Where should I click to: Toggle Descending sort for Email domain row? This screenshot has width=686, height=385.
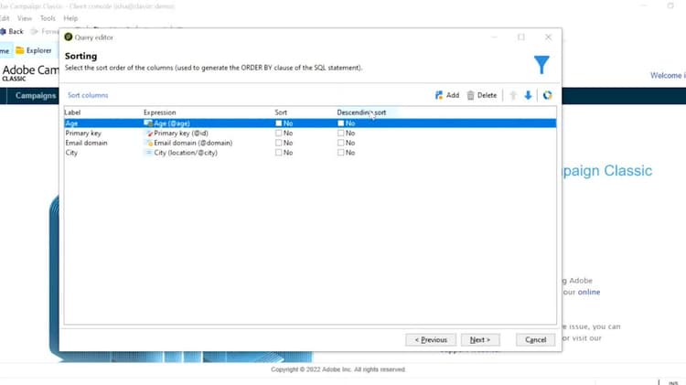click(x=341, y=143)
